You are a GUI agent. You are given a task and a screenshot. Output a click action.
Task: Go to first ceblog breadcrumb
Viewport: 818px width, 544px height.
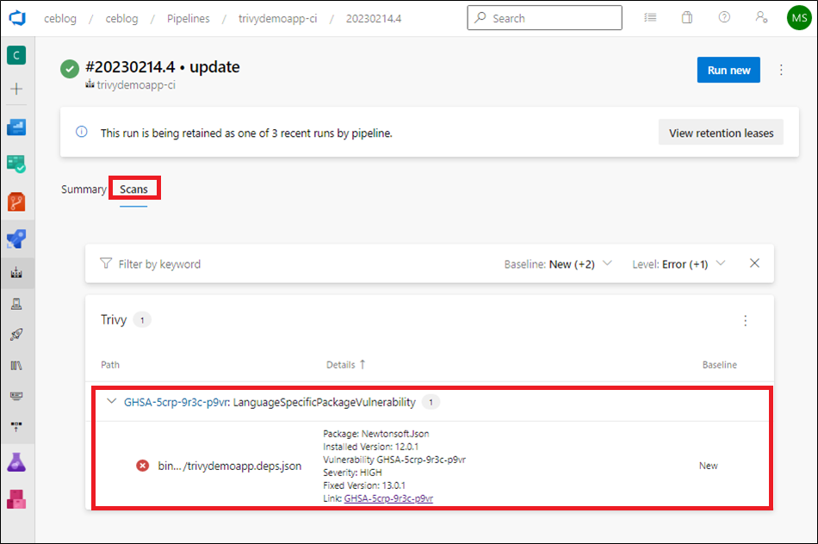60,19
